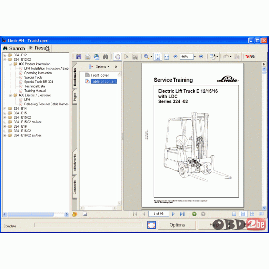Click the tree's horizontal scrollbar right arrow
Viewport: 269px width, 269px height.
pyautogui.click(x=67, y=214)
